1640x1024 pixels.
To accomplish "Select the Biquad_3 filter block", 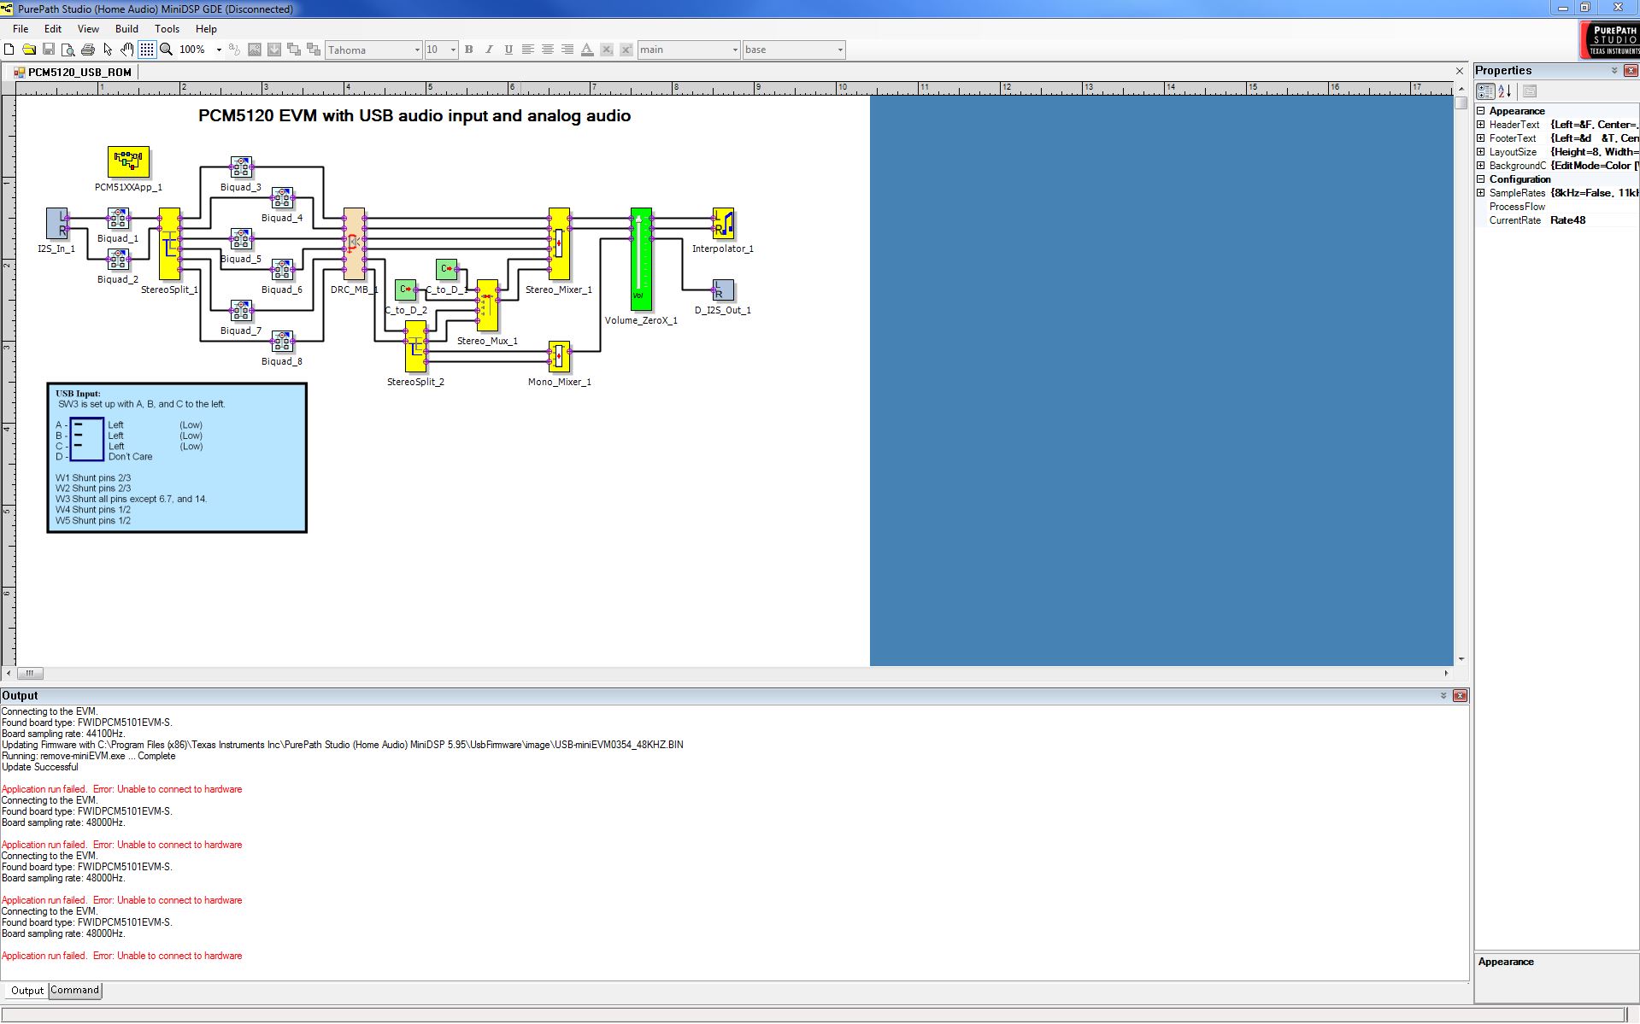I will pyautogui.click(x=241, y=167).
